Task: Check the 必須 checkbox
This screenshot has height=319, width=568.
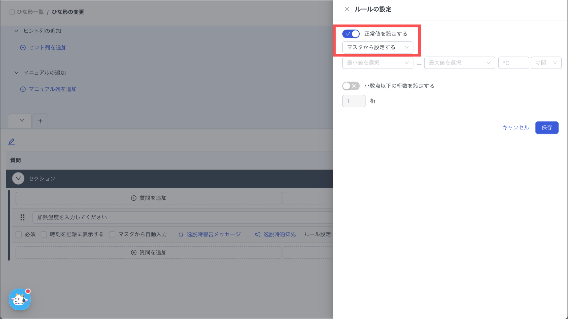Action: [x=19, y=234]
